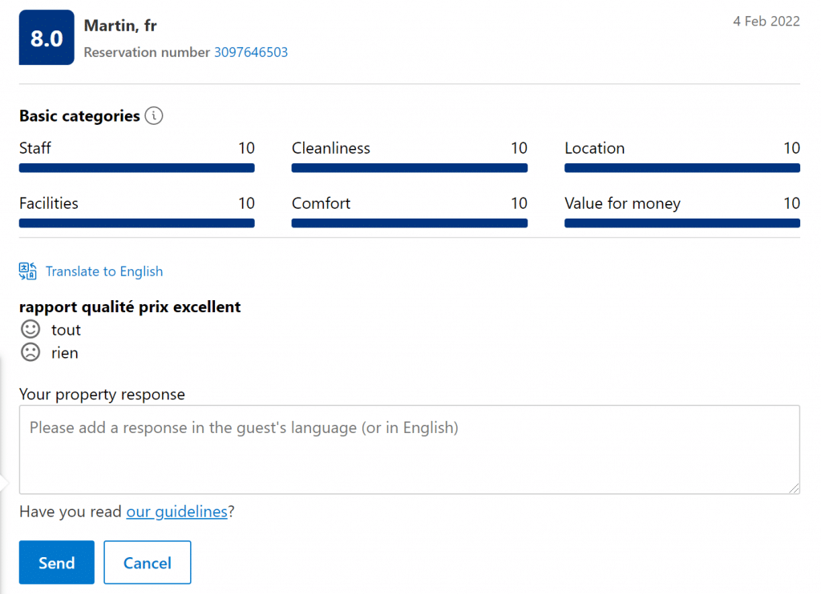Click the Location rating bar
This screenshot has width=821, height=594.
681,168
